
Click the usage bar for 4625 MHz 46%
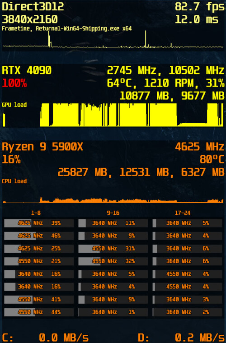point(39,236)
